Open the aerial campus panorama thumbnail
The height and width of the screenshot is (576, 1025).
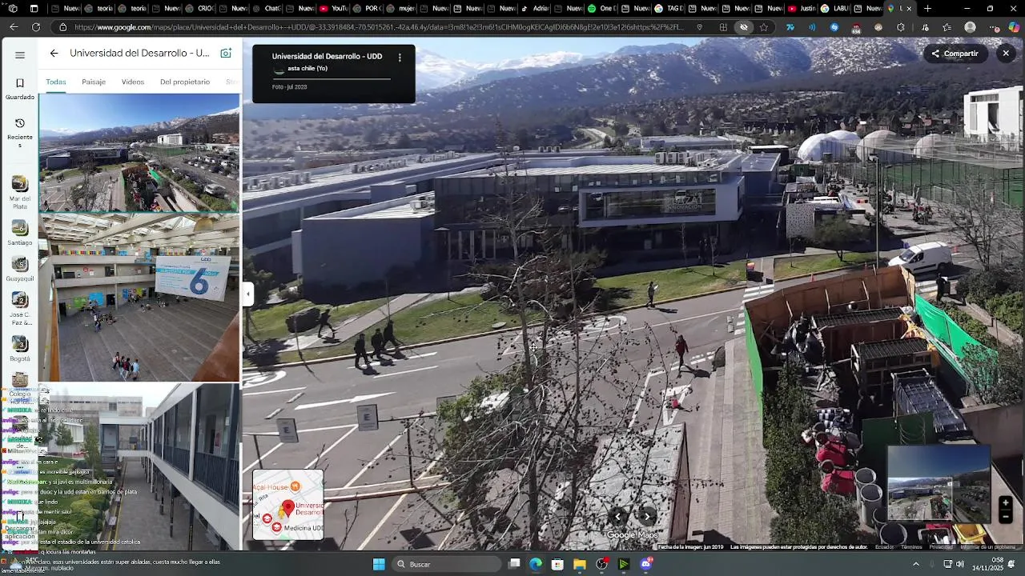(x=139, y=153)
